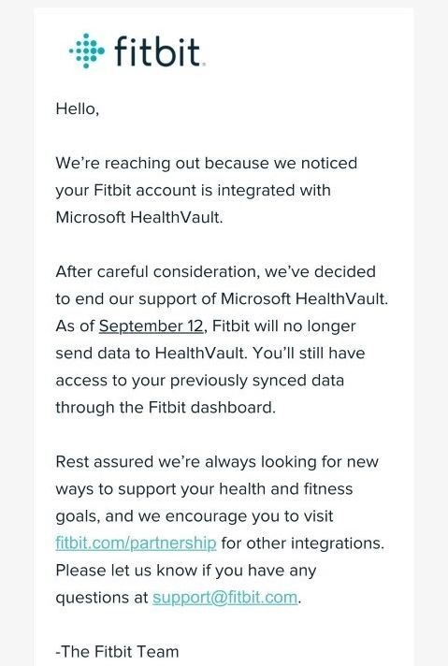Click the line "Rest assured we're always looking for new"
Screen dimensions: 448x666
click(x=217, y=462)
